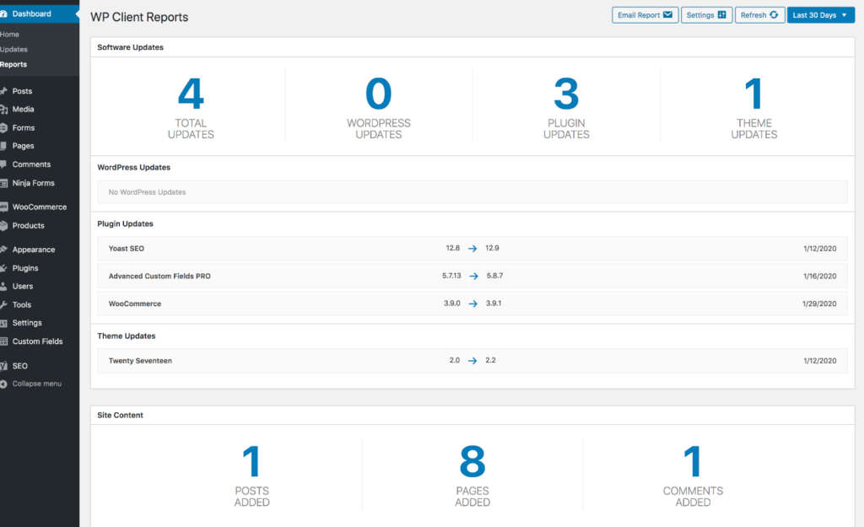Open the Ninja Forms menu
This screenshot has width=864, height=527.
pos(33,183)
